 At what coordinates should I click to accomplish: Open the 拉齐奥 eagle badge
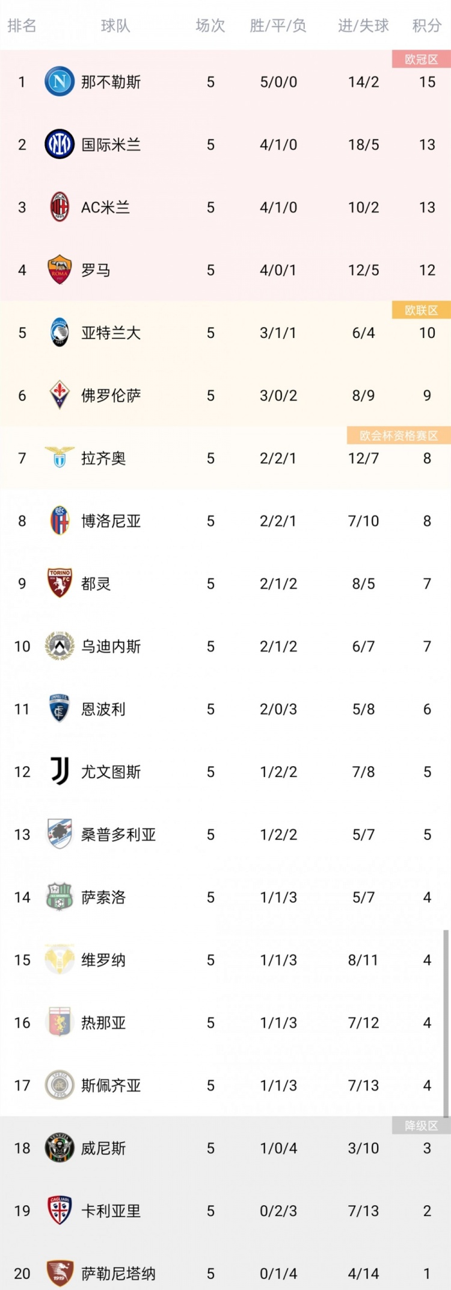click(x=59, y=458)
